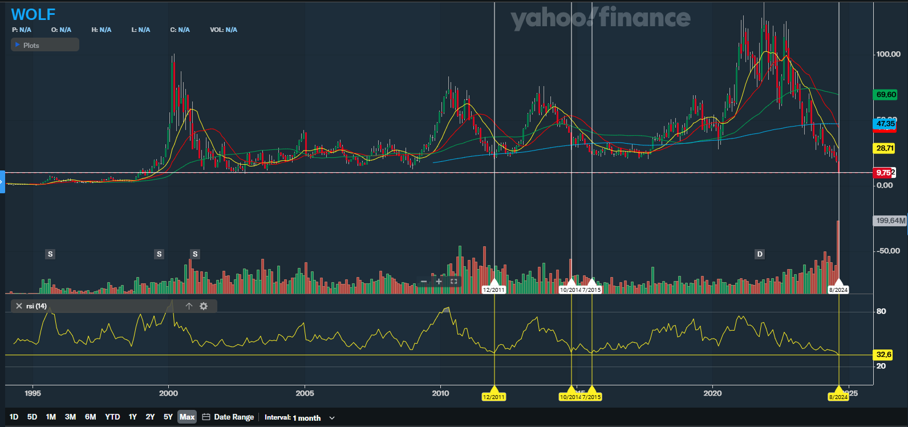
Task: Enter full screen chart mode
Action: [454, 282]
